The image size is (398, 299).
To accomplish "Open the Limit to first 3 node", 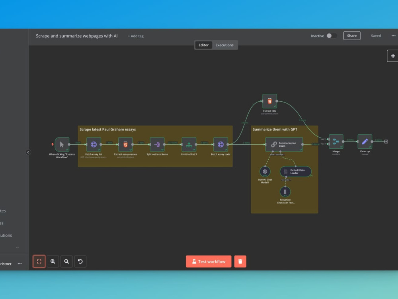I will [189, 144].
